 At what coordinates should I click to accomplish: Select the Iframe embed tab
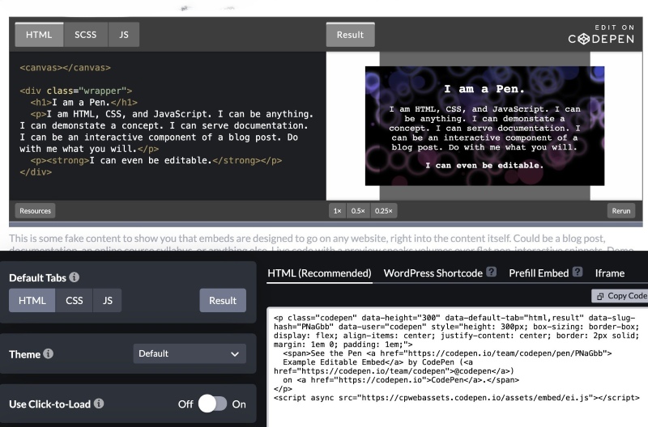point(610,273)
